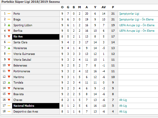Select the highlighted Nacional Madeira team name

click(x=24, y=106)
